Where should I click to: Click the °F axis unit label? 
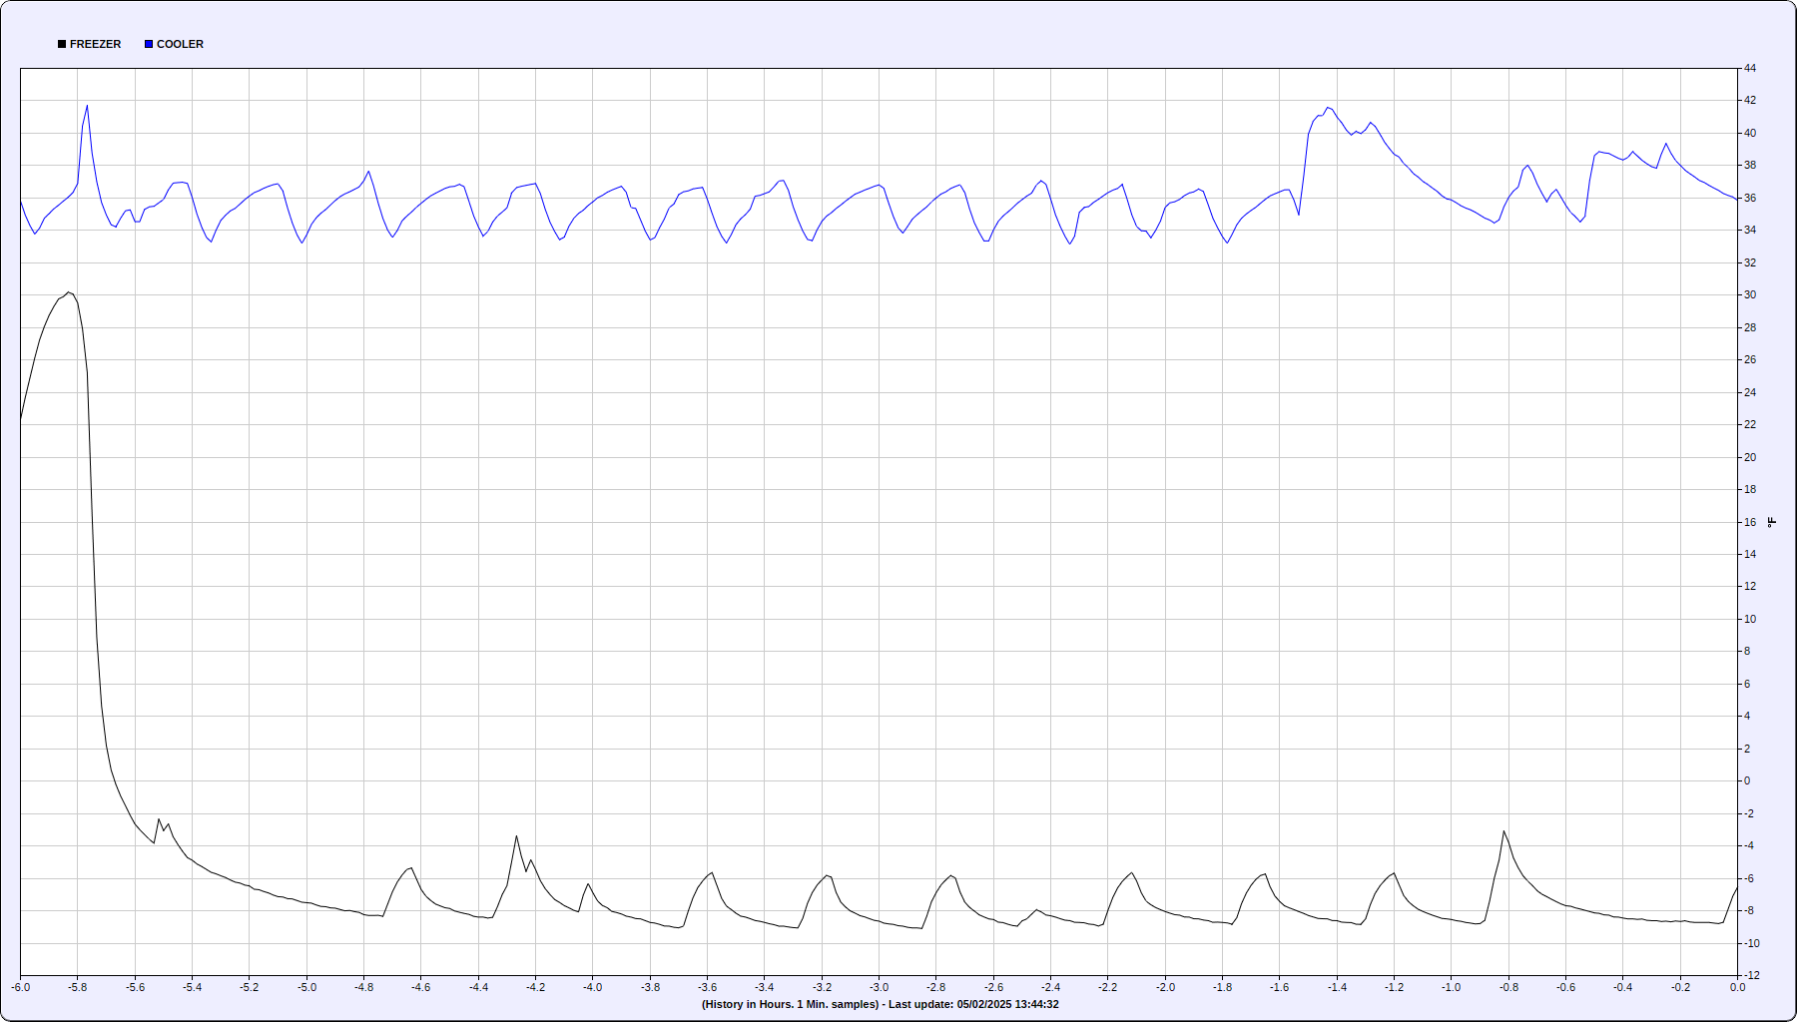click(1772, 522)
